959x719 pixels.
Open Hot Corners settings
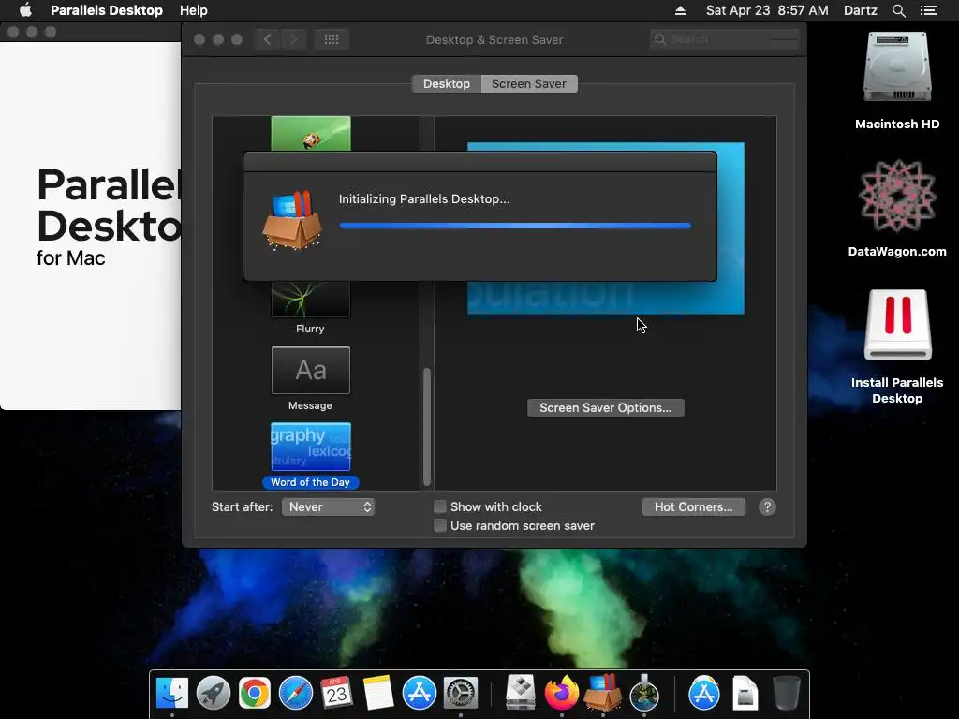pyautogui.click(x=694, y=506)
